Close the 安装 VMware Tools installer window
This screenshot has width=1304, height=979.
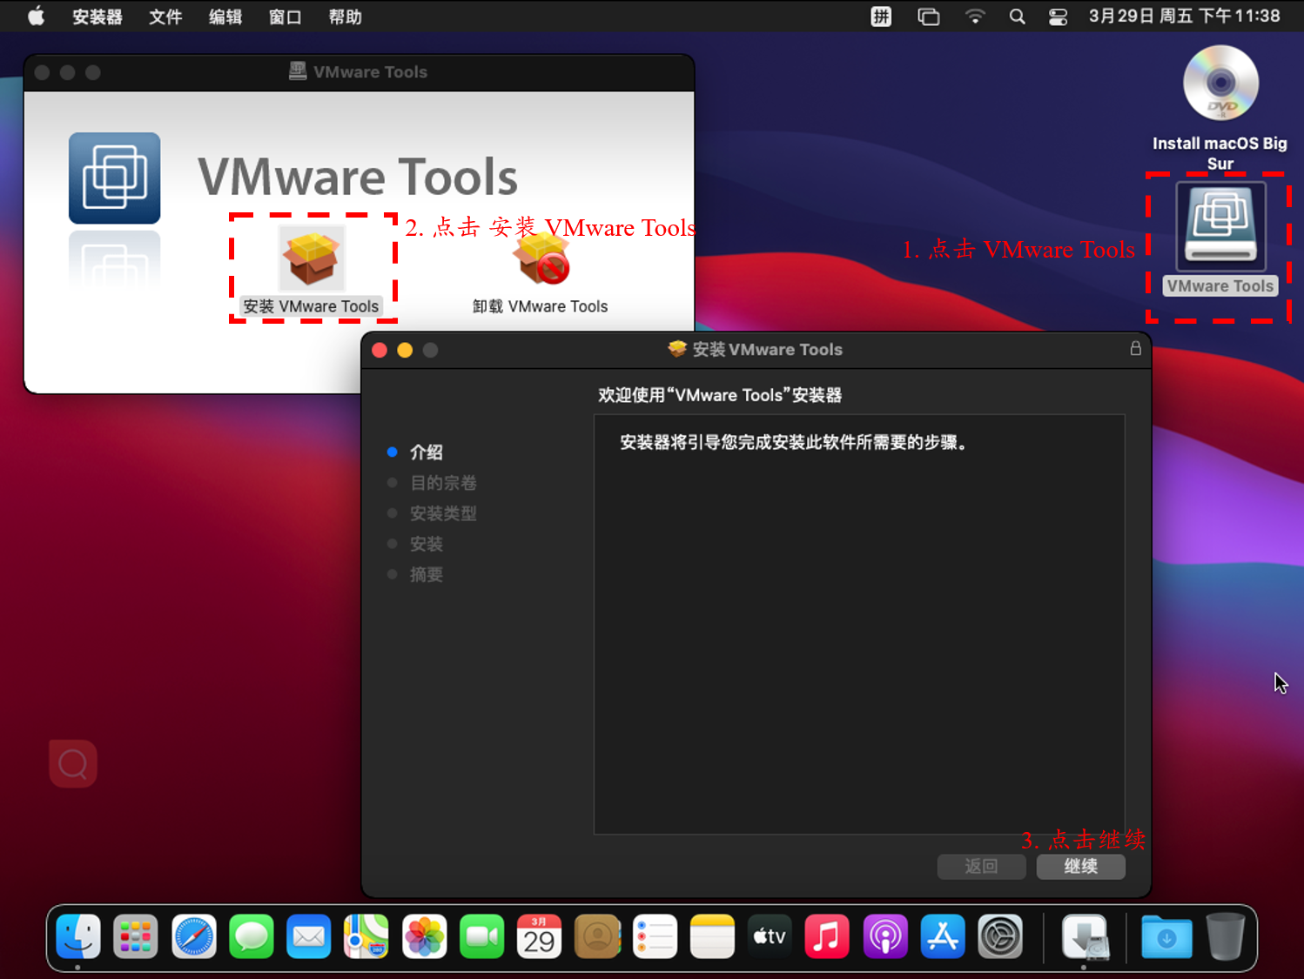coord(380,350)
